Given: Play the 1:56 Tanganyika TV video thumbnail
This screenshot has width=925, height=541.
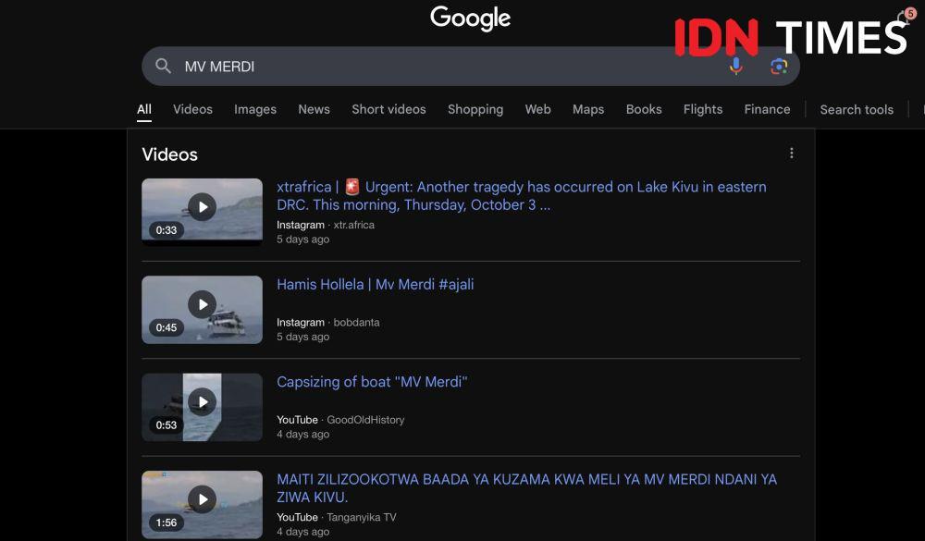Looking at the screenshot, I should tap(202, 504).
